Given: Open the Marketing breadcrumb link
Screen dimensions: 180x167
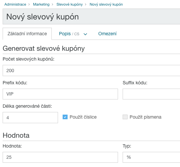Looking at the screenshot, I should click(41, 4).
